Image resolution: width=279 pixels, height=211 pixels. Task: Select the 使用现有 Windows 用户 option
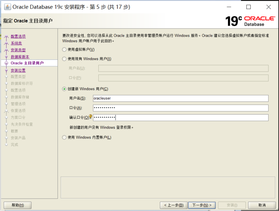click(x=64, y=59)
